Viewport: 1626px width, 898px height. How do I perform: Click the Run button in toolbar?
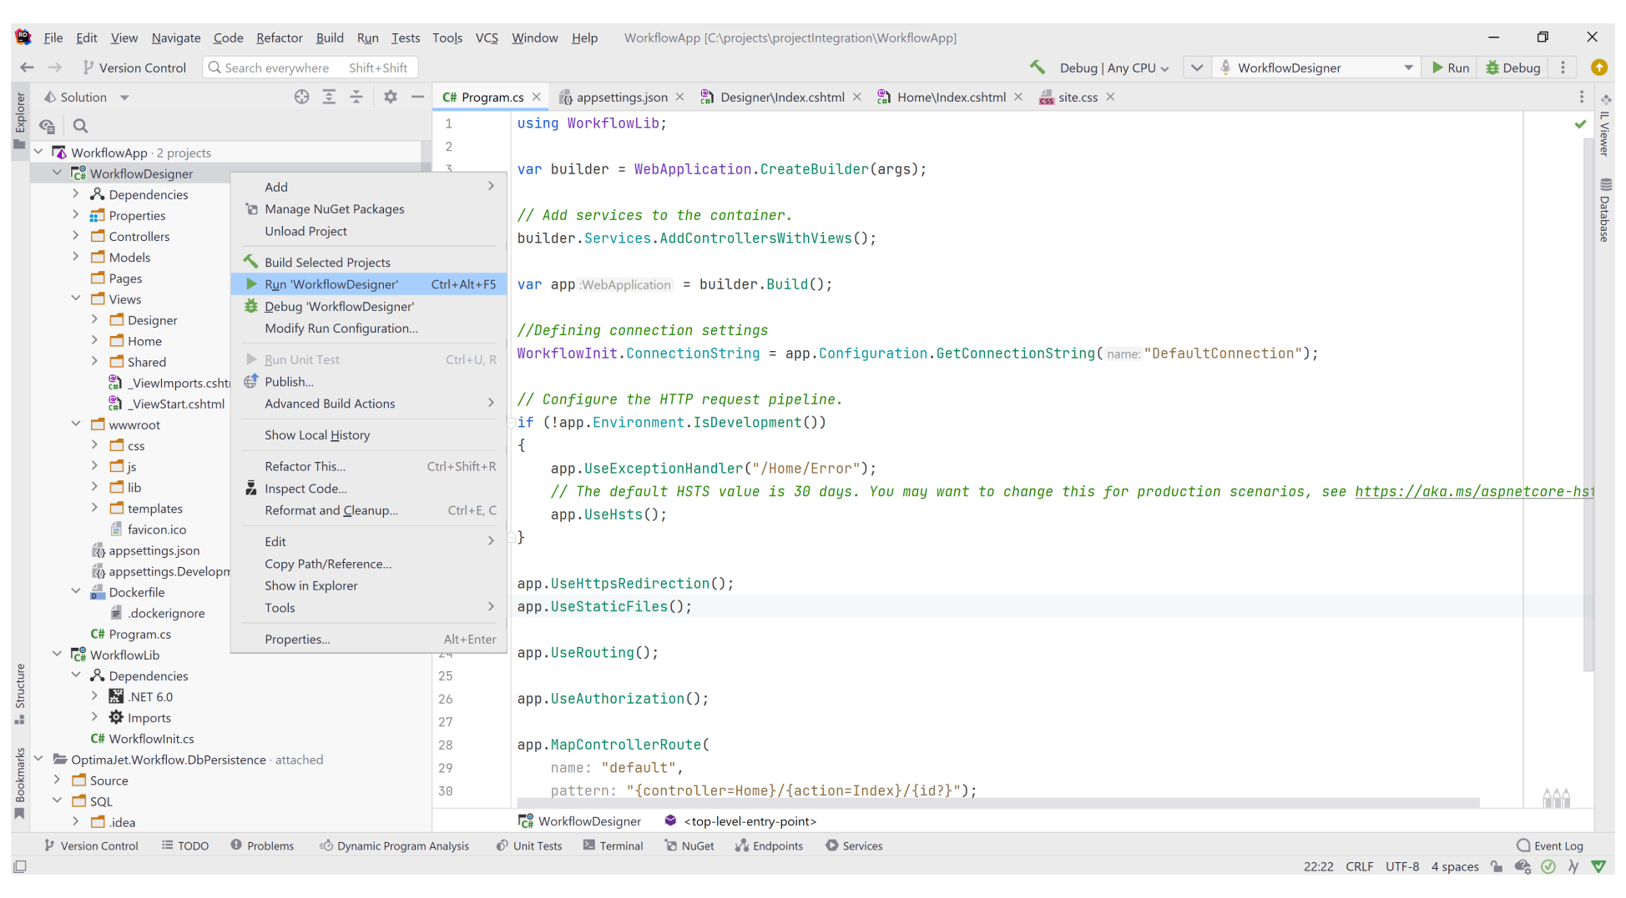[x=1451, y=68]
